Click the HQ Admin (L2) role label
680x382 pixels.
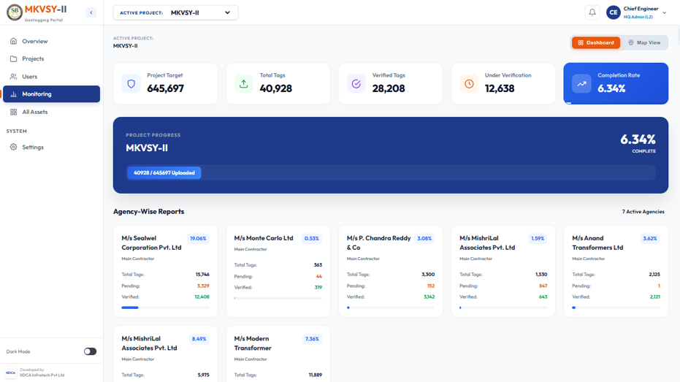[x=638, y=17]
